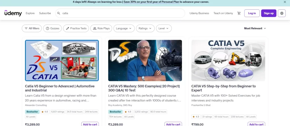290x126 pixels.
Task: Click the 704 lectures tag
Action: click(116, 117)
